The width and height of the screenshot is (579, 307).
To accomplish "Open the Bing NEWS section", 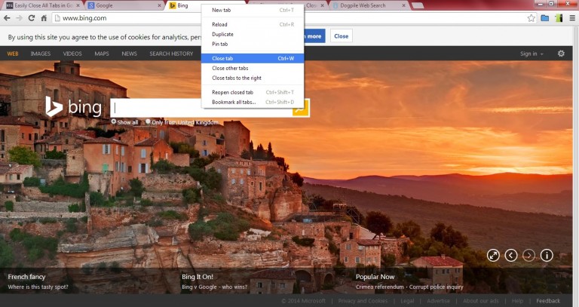I will [129, 54].
